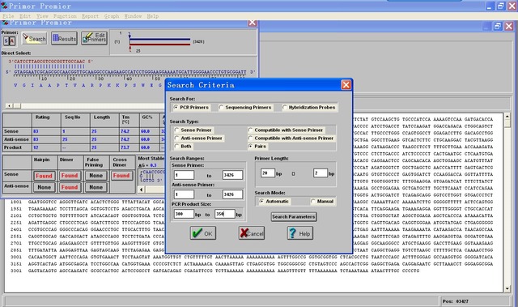518x307 pixels.
Task: Click the Sense Primer range start field
Action: (x=184, y=175)
